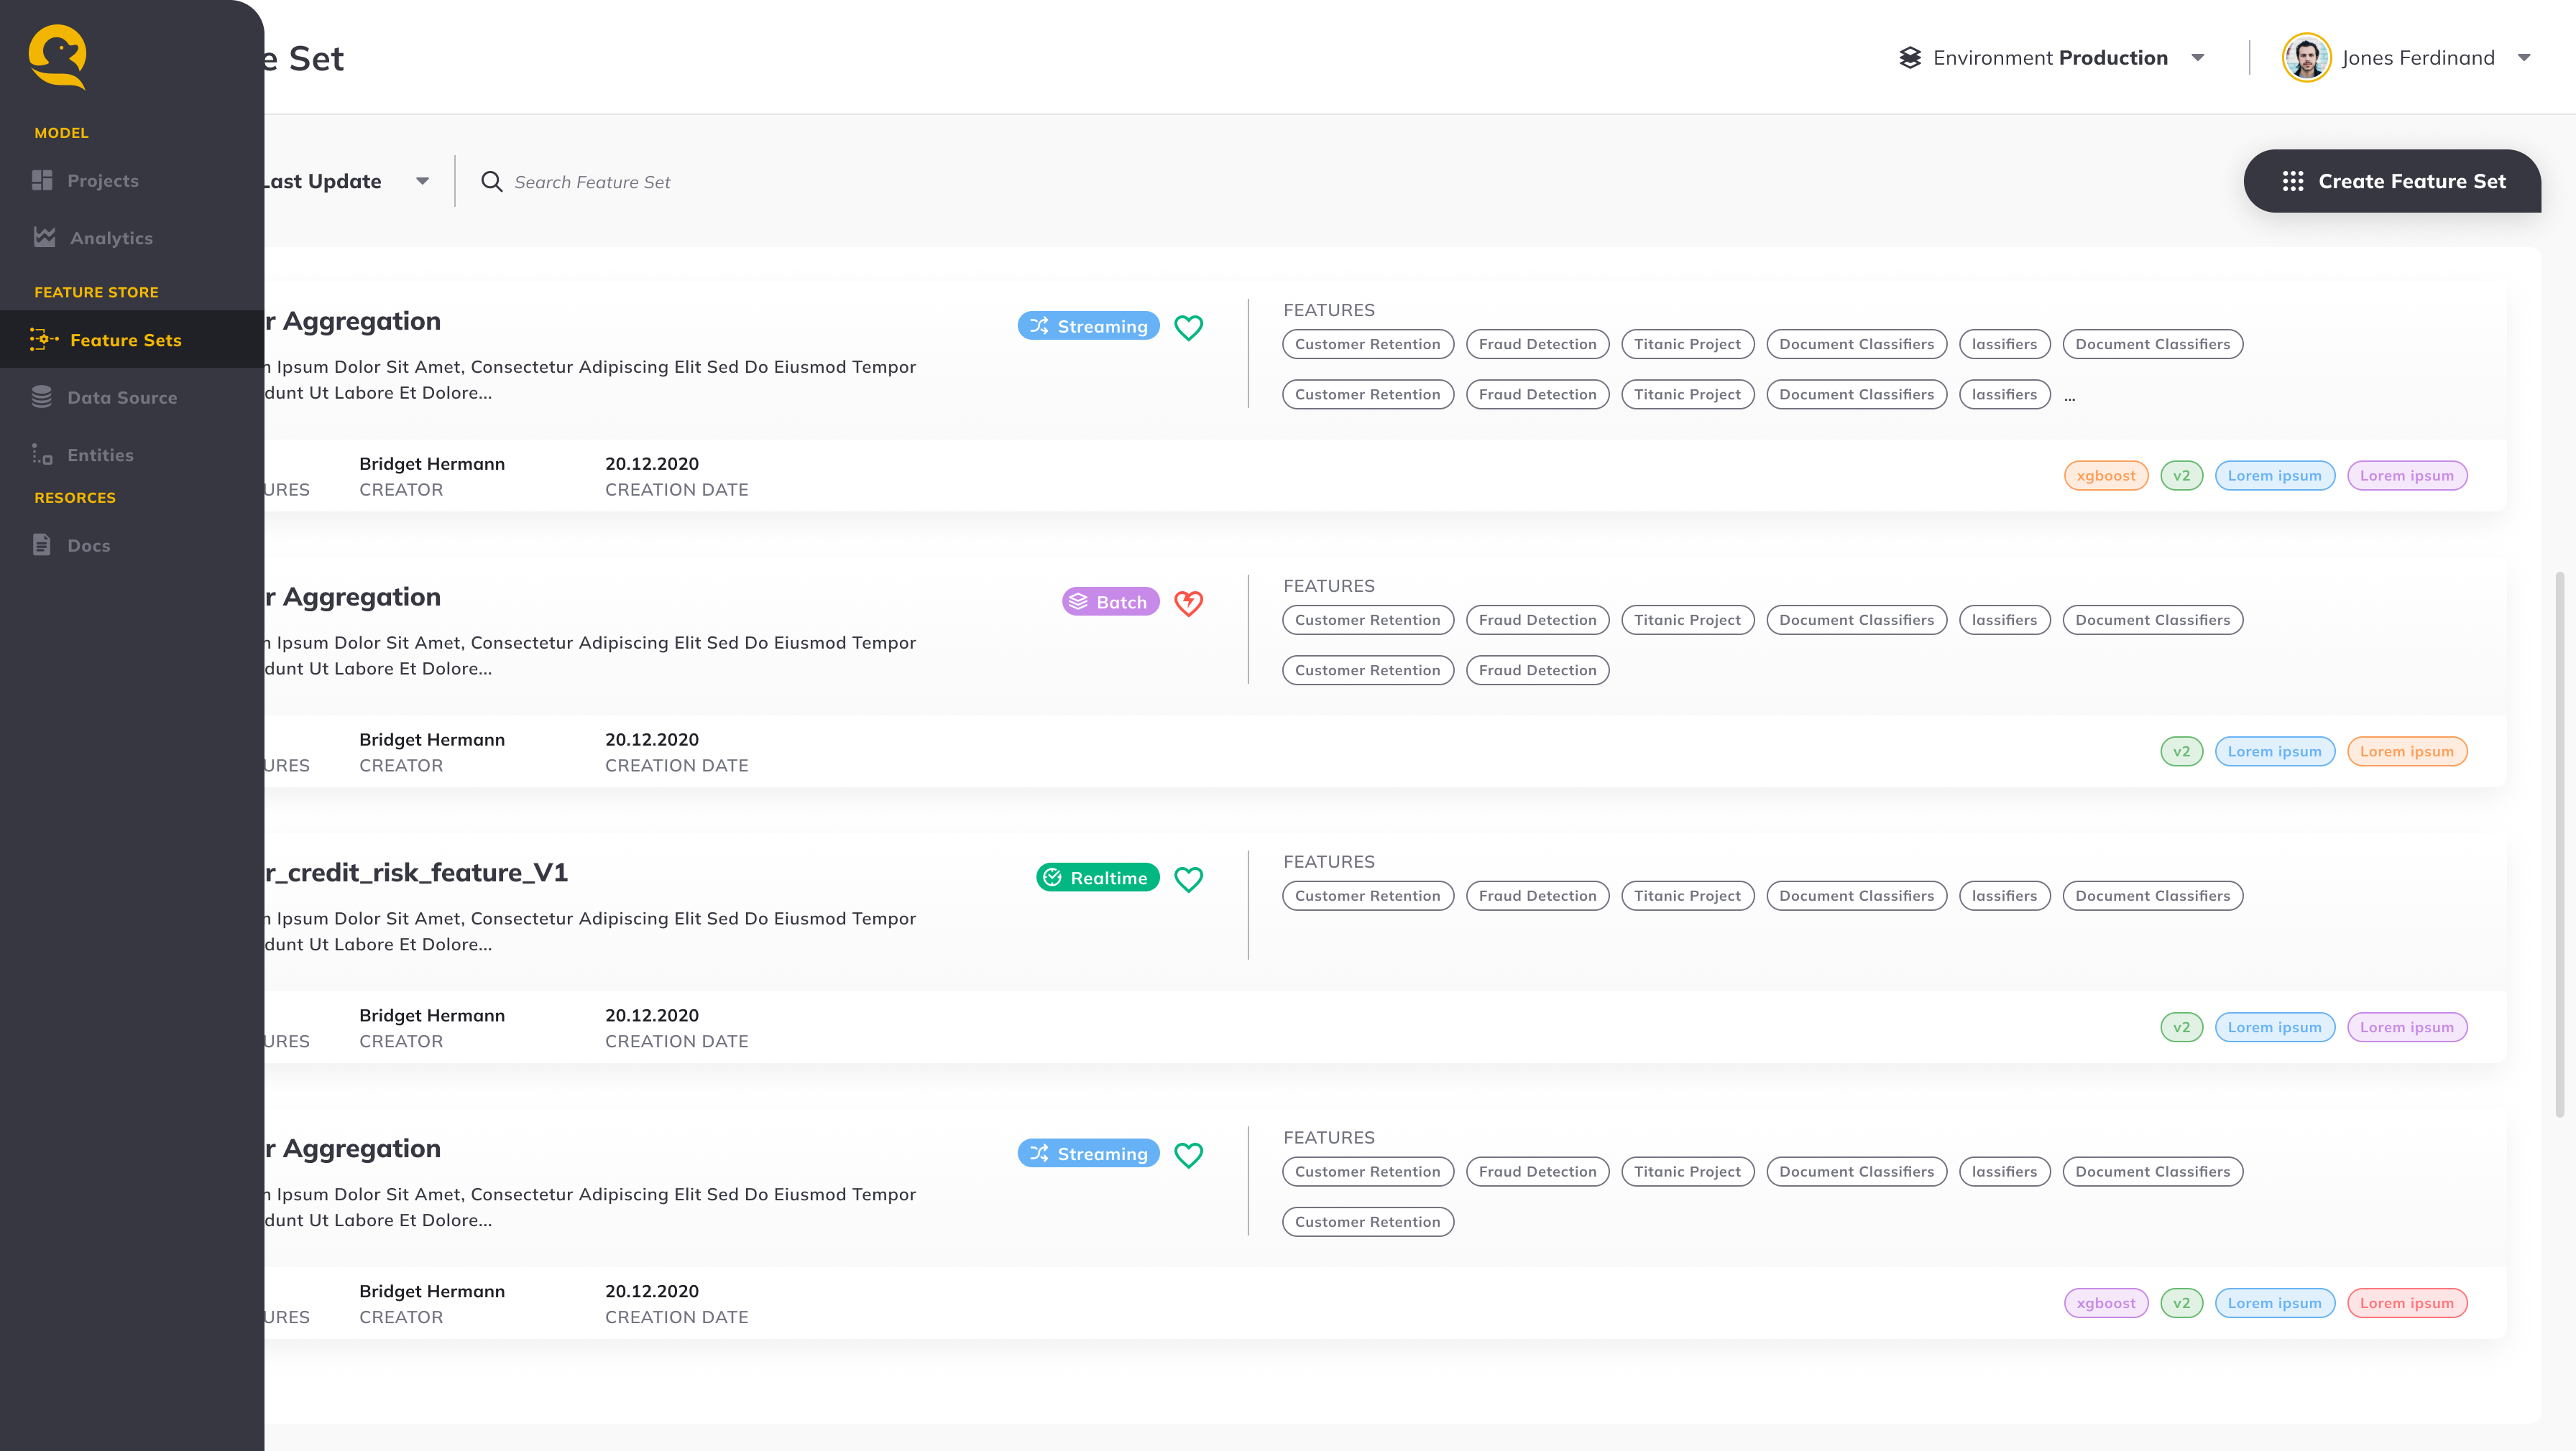Screen dimensions: 2576x1451
Task: Toggle favorite heart on third feature set
Action: [1187, 879]
